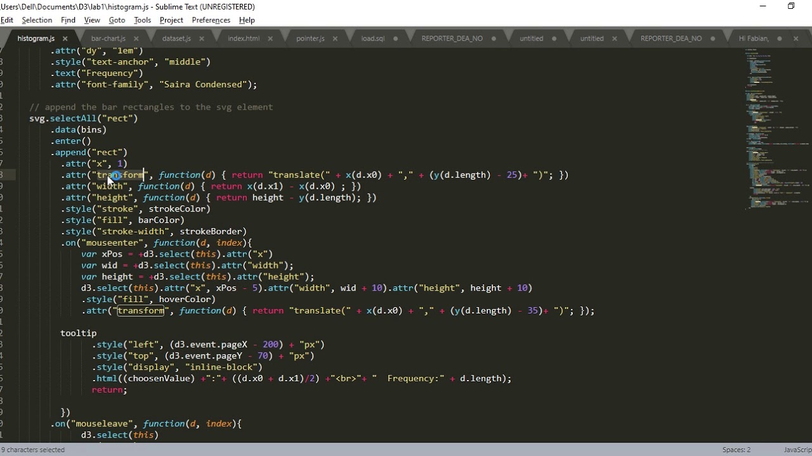Open the Tools menu
This screenshot has height=456, width=812.
tap(142, 20)
